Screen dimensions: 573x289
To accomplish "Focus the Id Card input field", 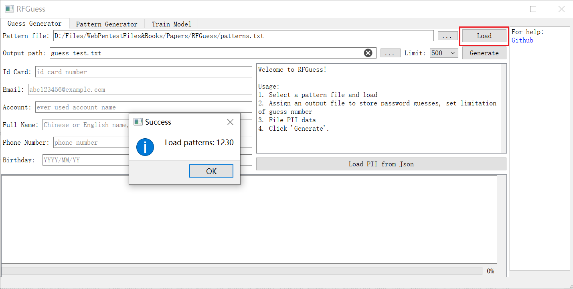I will click(144, 72).
